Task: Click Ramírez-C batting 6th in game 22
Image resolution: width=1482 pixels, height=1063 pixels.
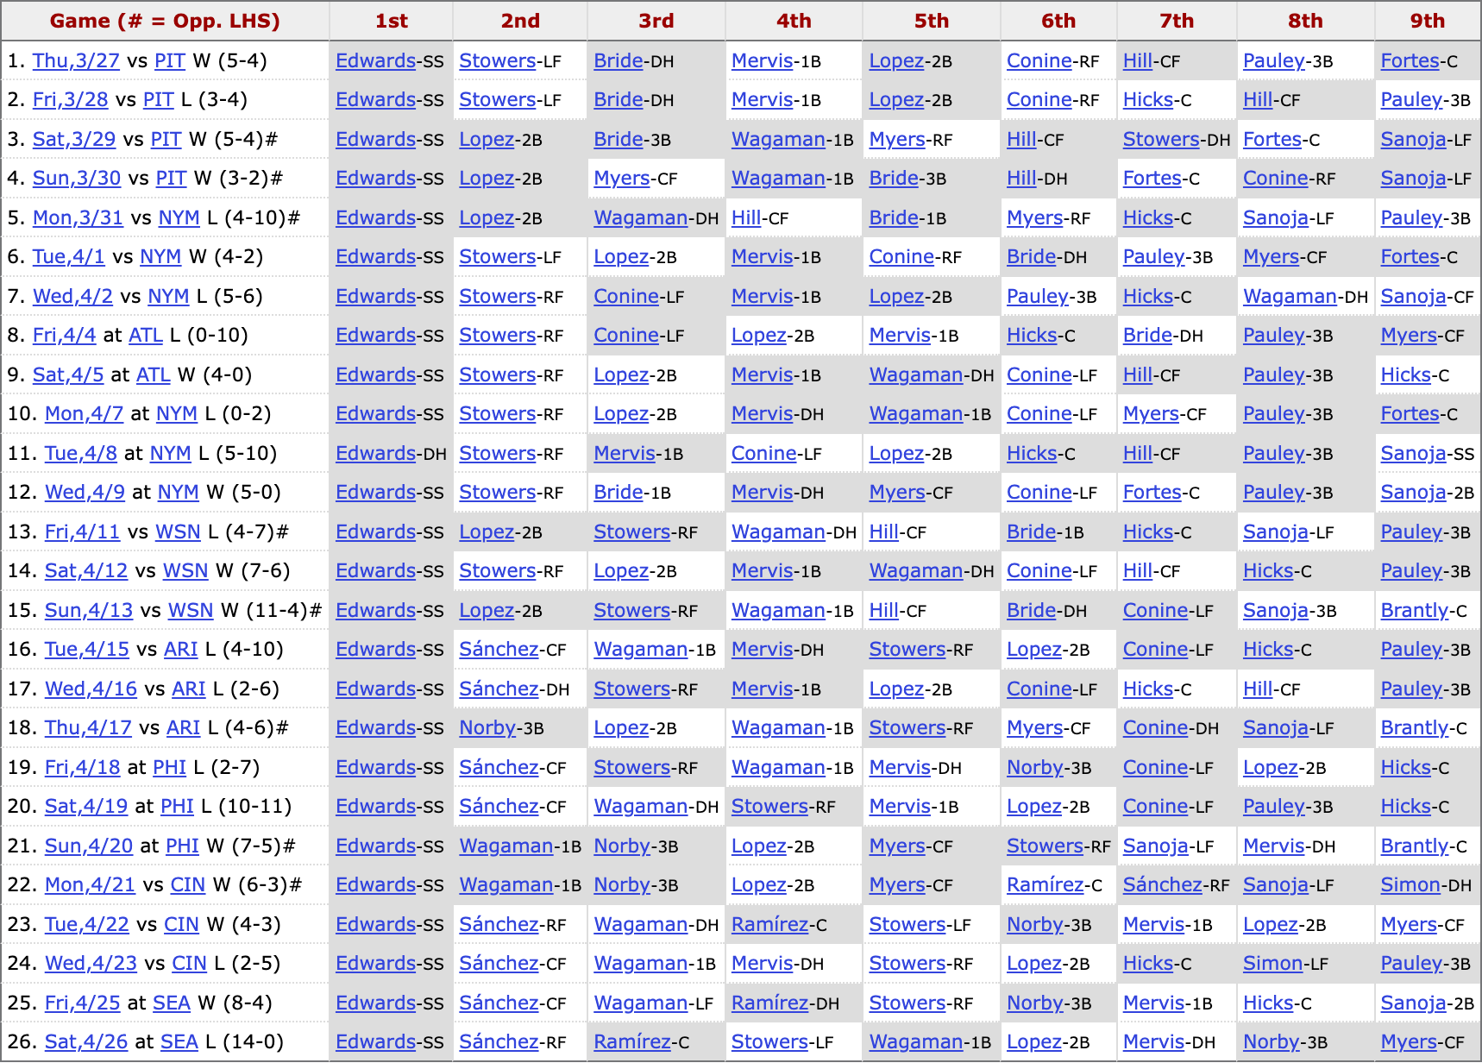Action: (1054, 885)
